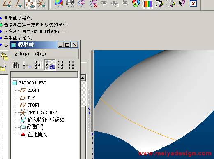Select PRT_CSYS_DEF coordinate system item
214x159 pixels.
pyautogui.click(x=42, y=112)
